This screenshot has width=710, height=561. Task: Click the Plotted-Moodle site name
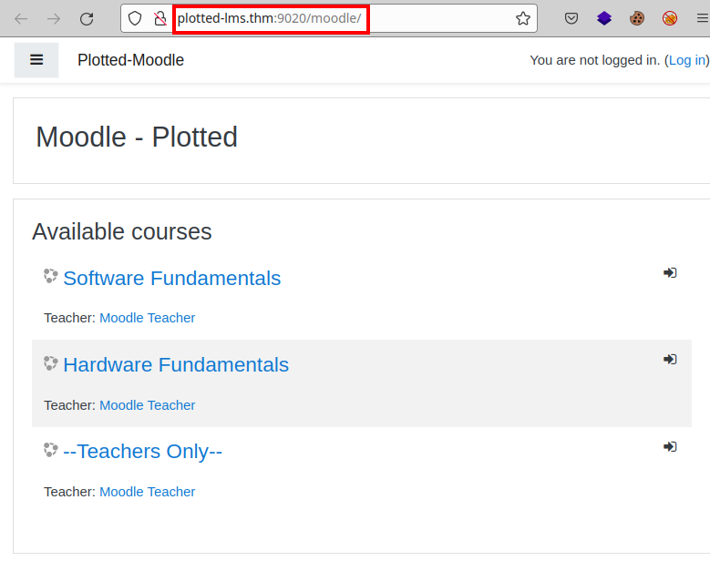(x=130, y=60)
